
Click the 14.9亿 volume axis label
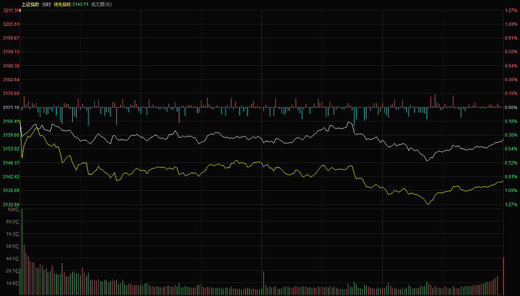12,283
